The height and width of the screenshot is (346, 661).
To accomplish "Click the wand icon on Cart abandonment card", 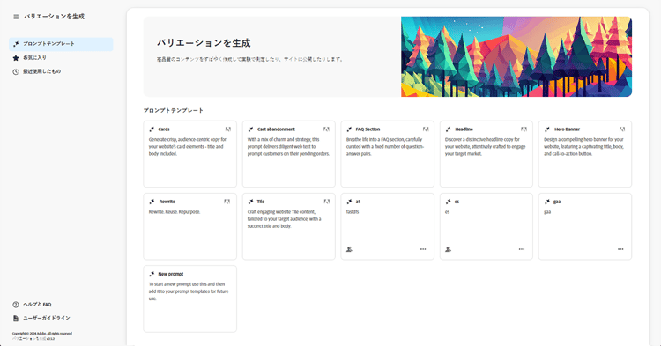I will click(x=251, y=129).
